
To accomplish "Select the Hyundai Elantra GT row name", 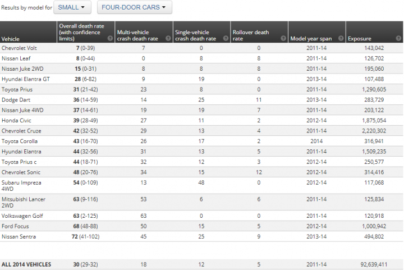I will coord(25,79).
